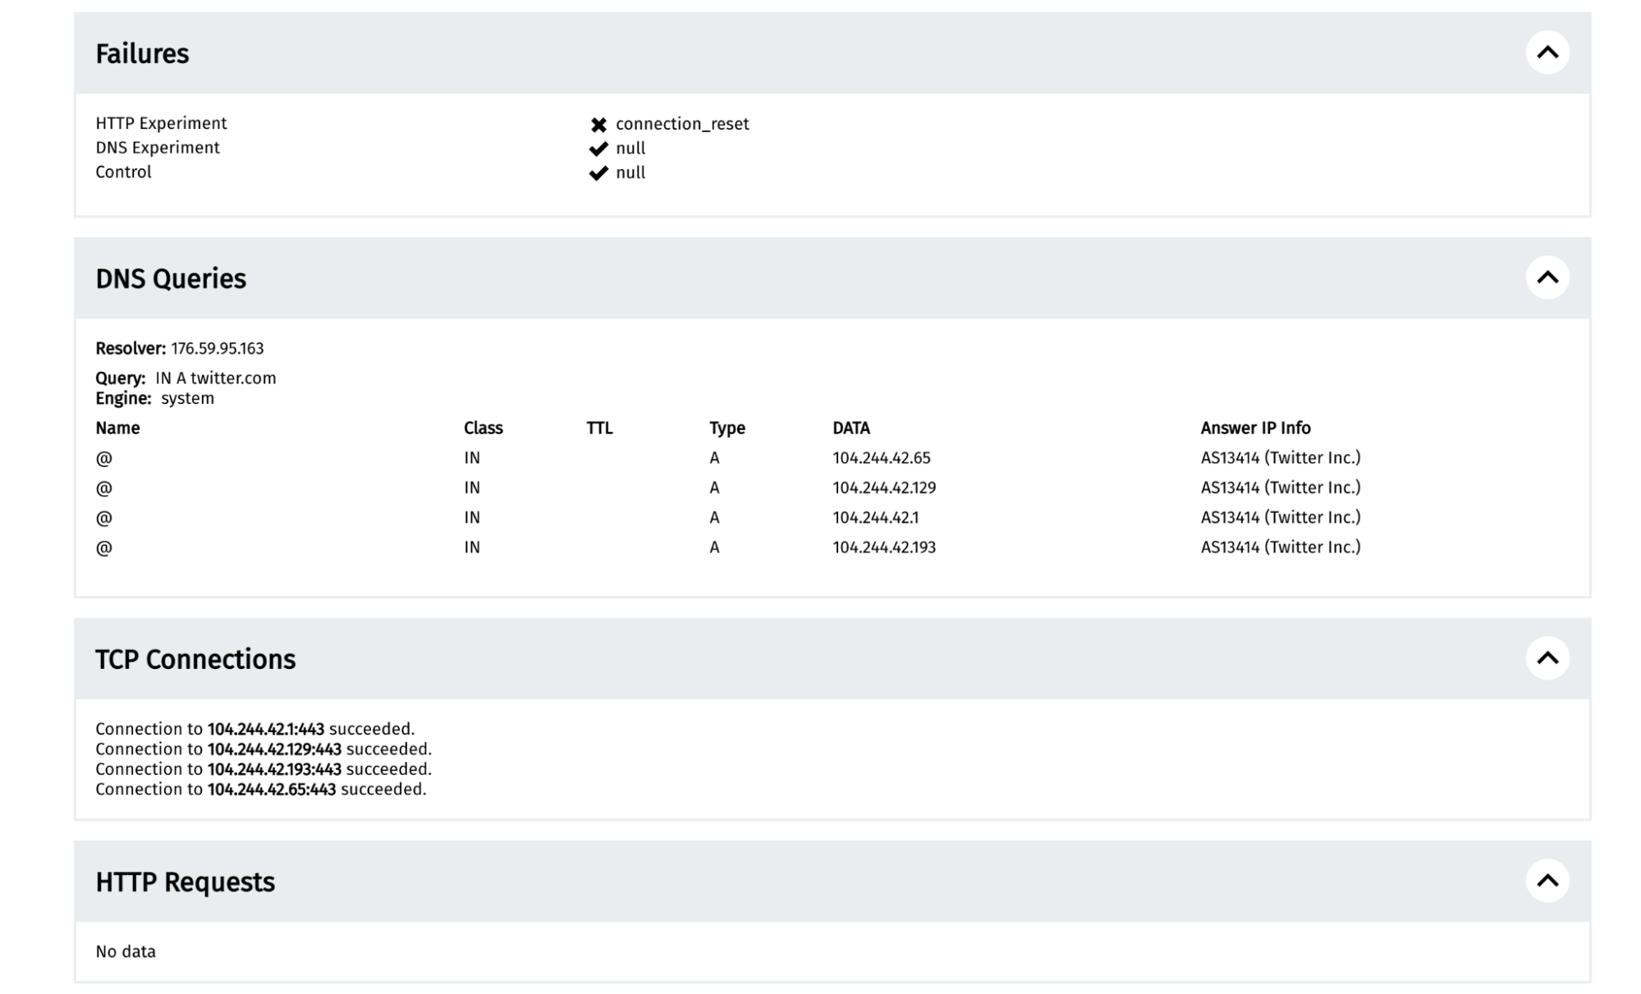Click the 104.244.42.193:443 connection address

(x=274, y=770)
